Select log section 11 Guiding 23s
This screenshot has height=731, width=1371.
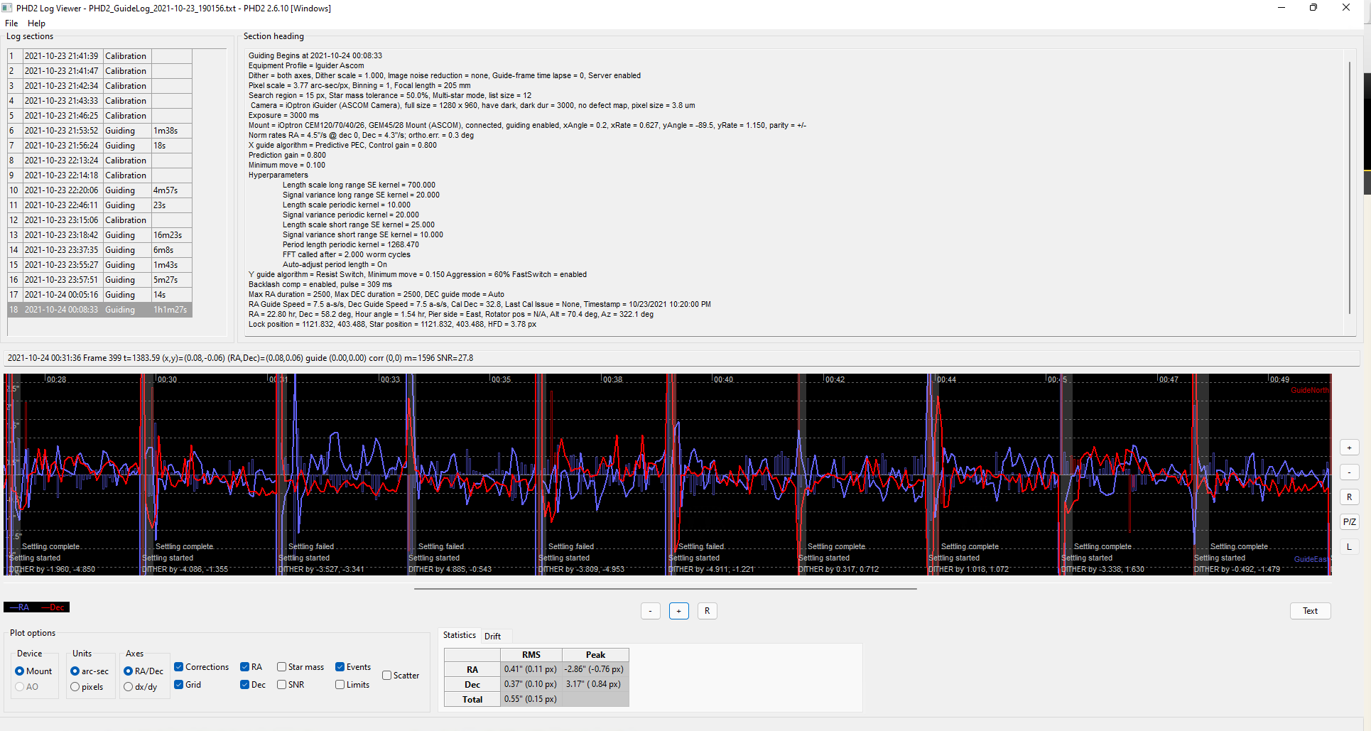coord(99,205)
